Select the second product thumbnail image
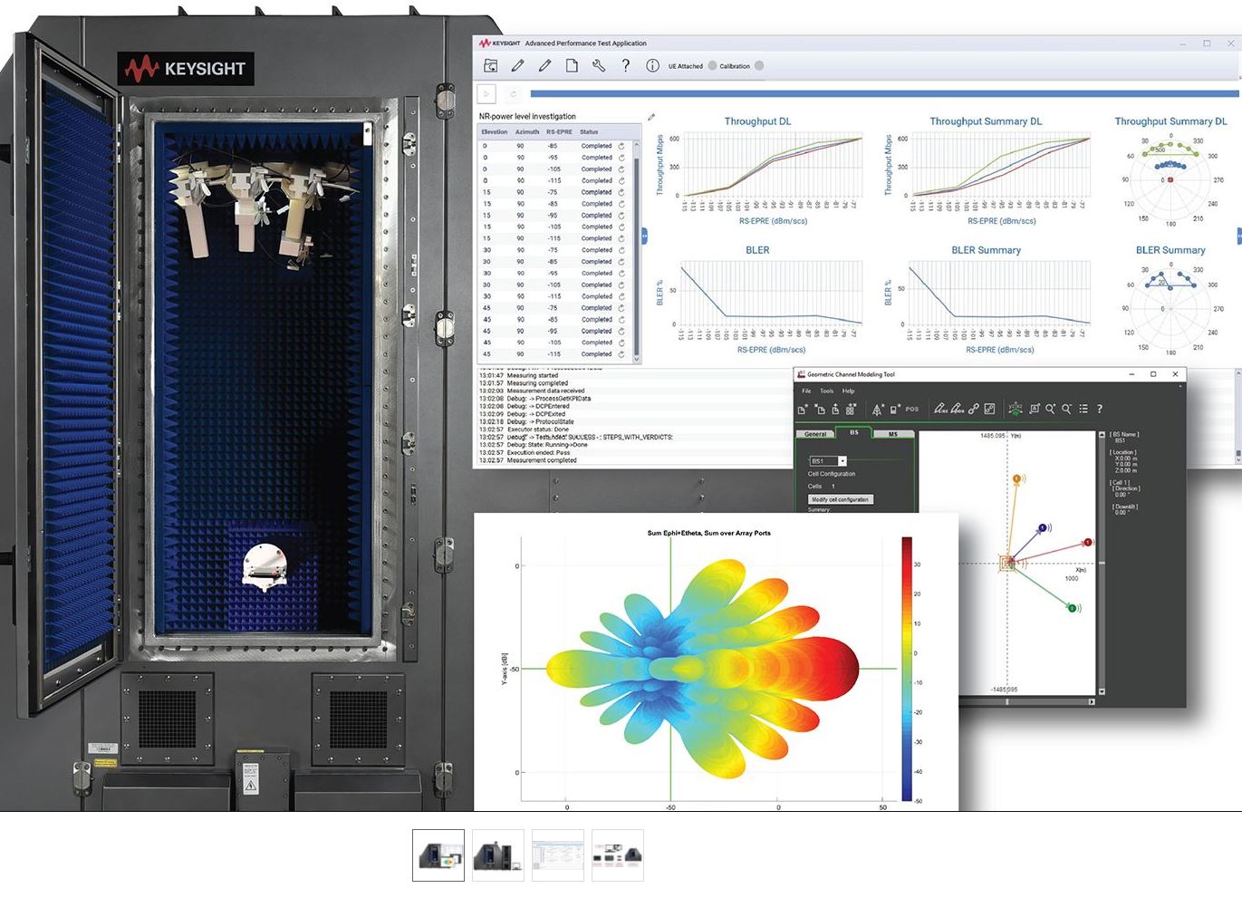Viewport: 1242px width, 898px height. tap(498, 855)
